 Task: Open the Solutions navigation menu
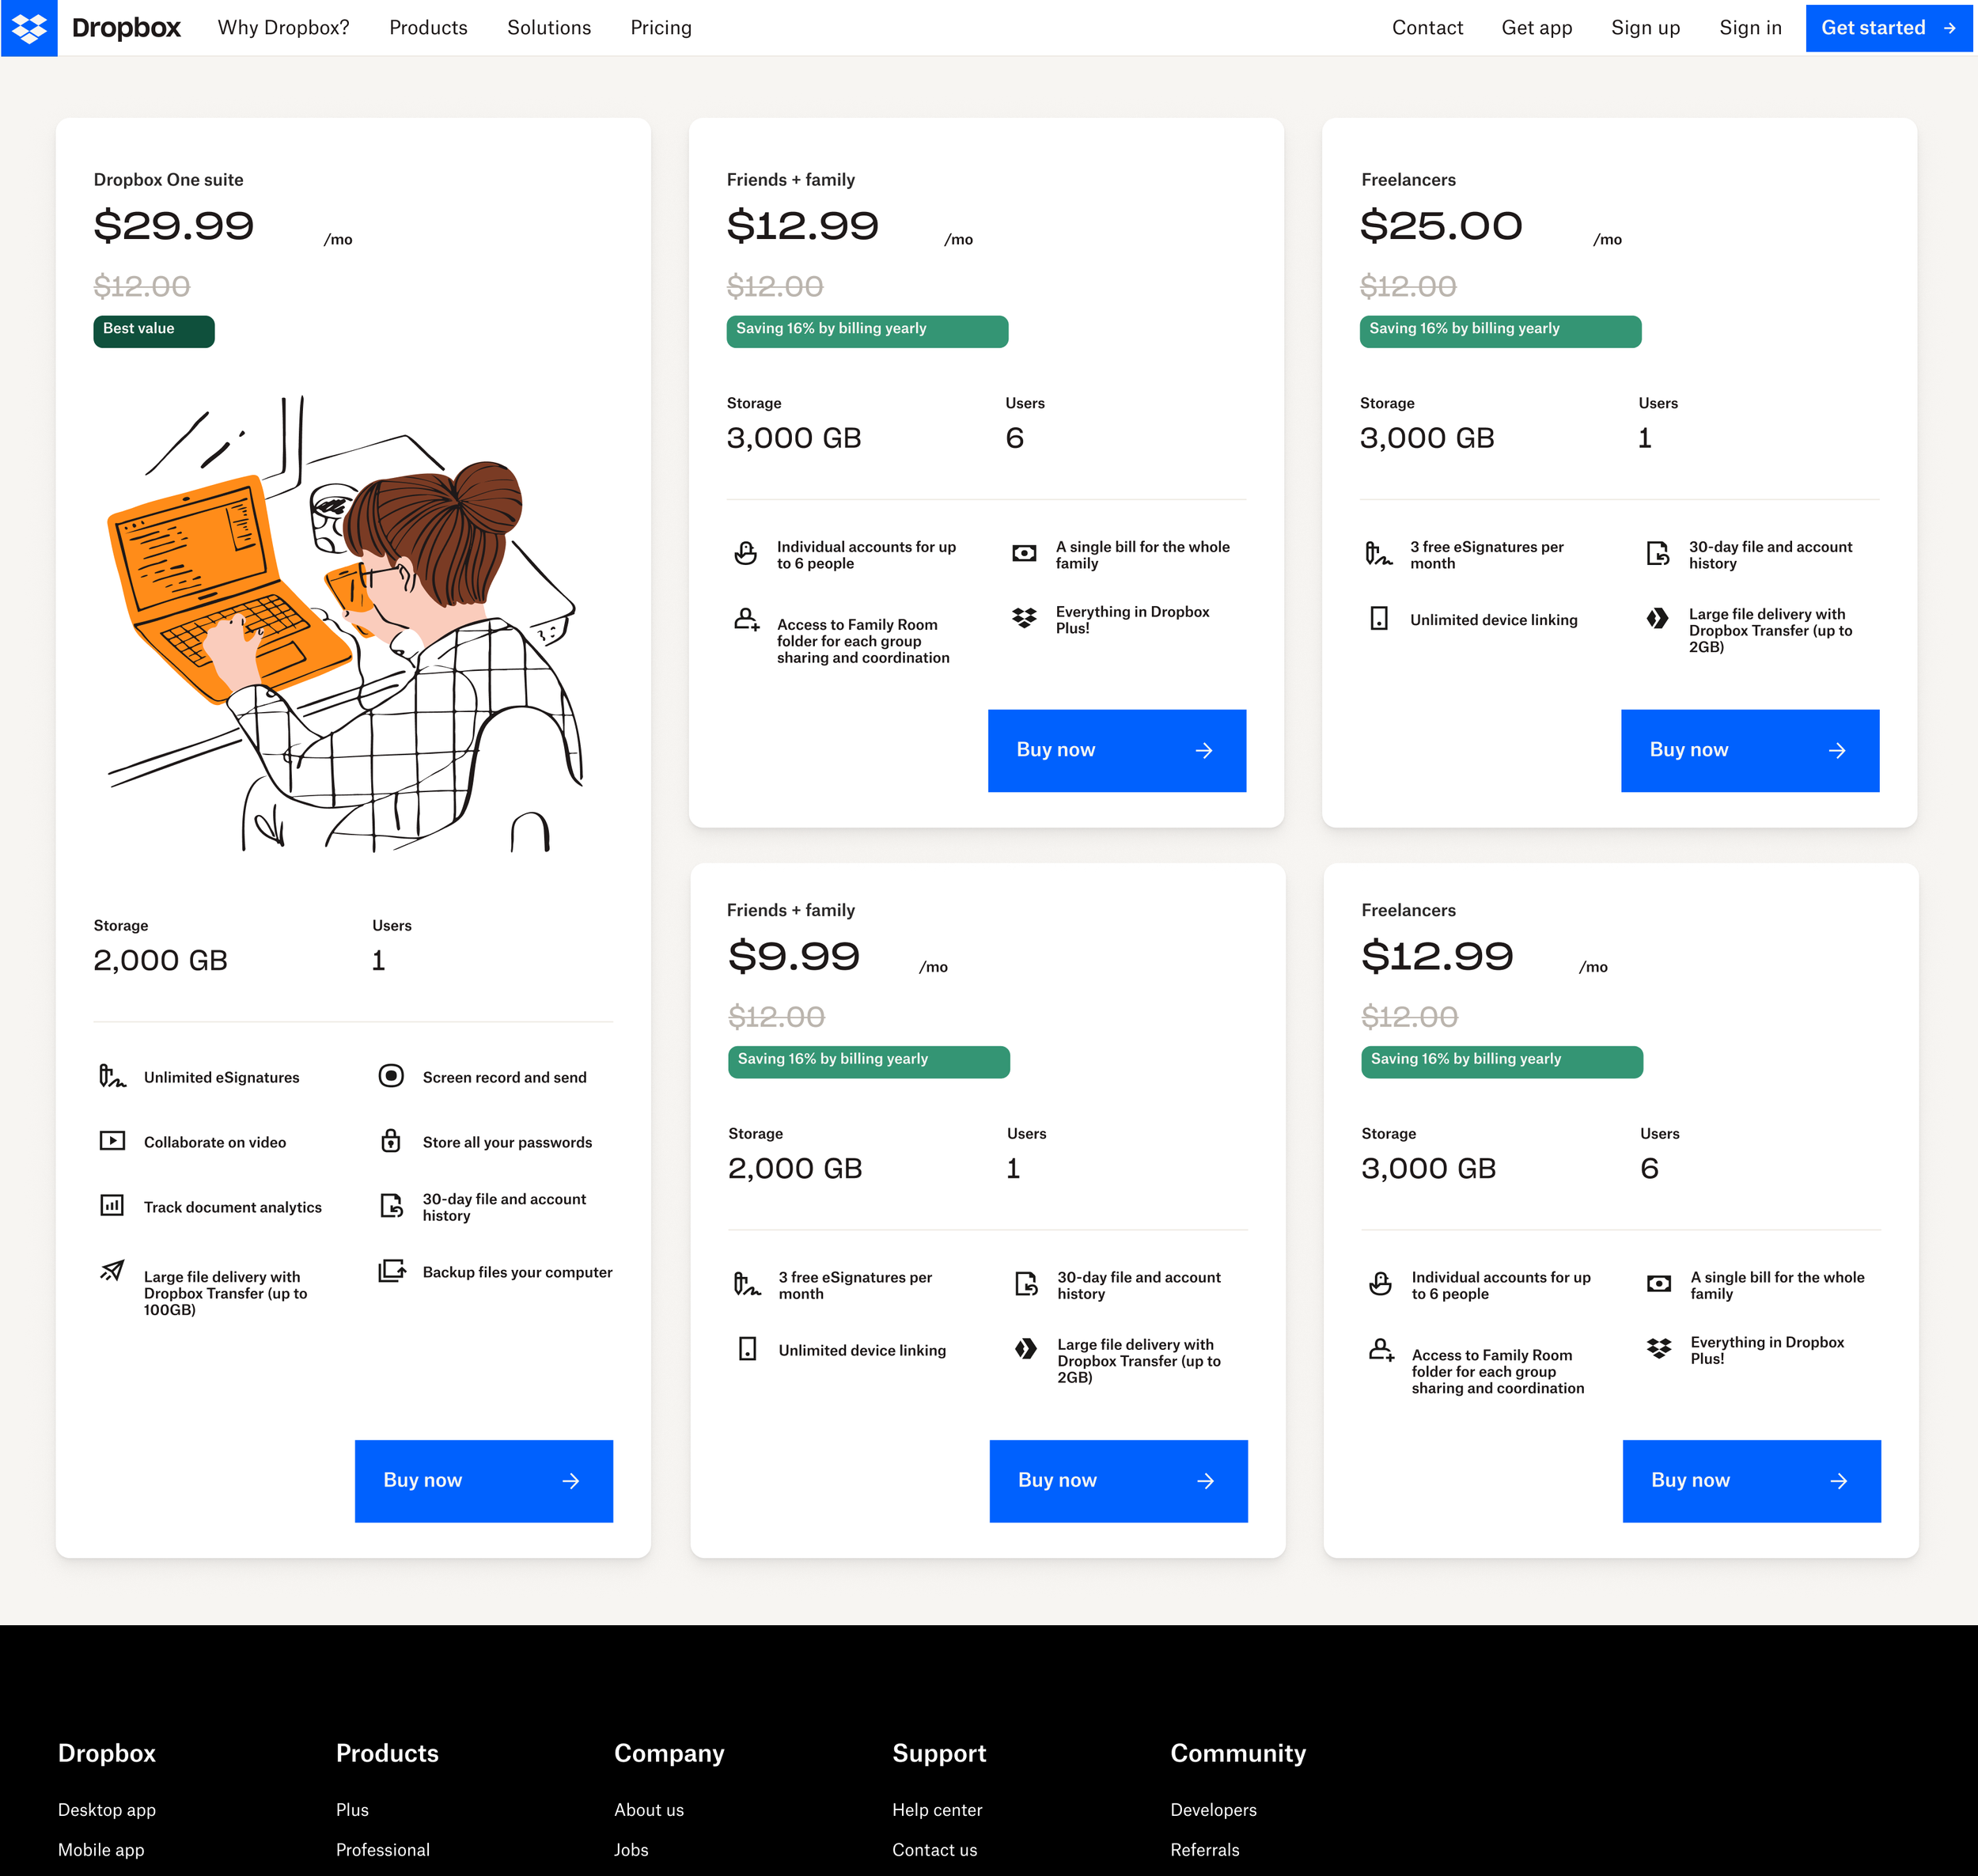(548, 28)
